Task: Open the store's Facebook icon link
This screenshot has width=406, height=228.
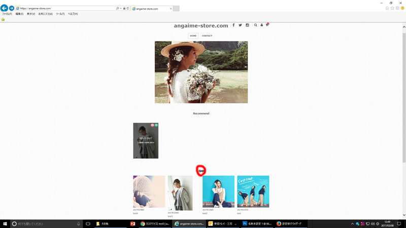Action: pyautogui.click(x=233, y=25)
